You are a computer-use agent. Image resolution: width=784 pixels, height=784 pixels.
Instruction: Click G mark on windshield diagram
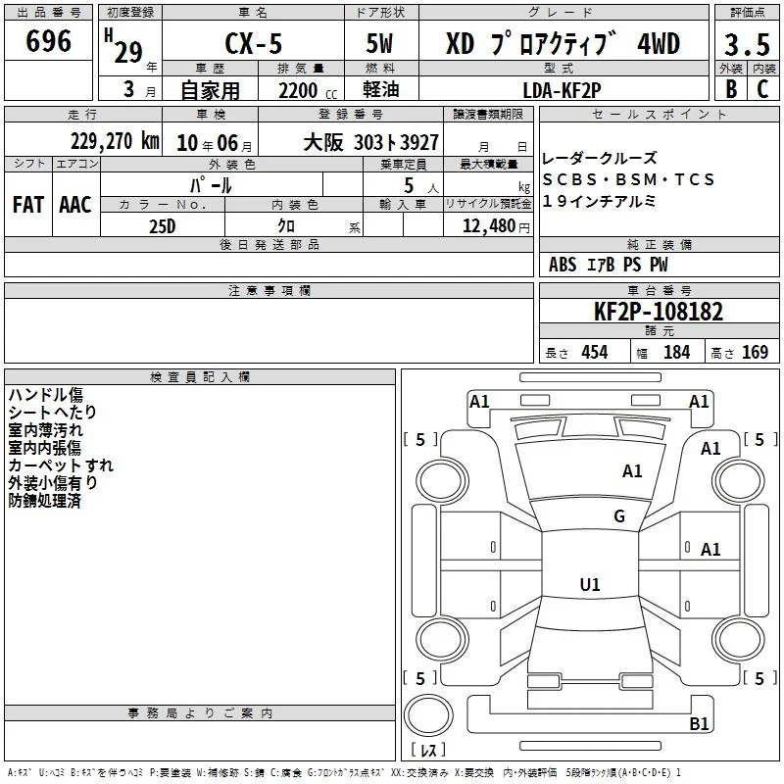coord(619,516)
